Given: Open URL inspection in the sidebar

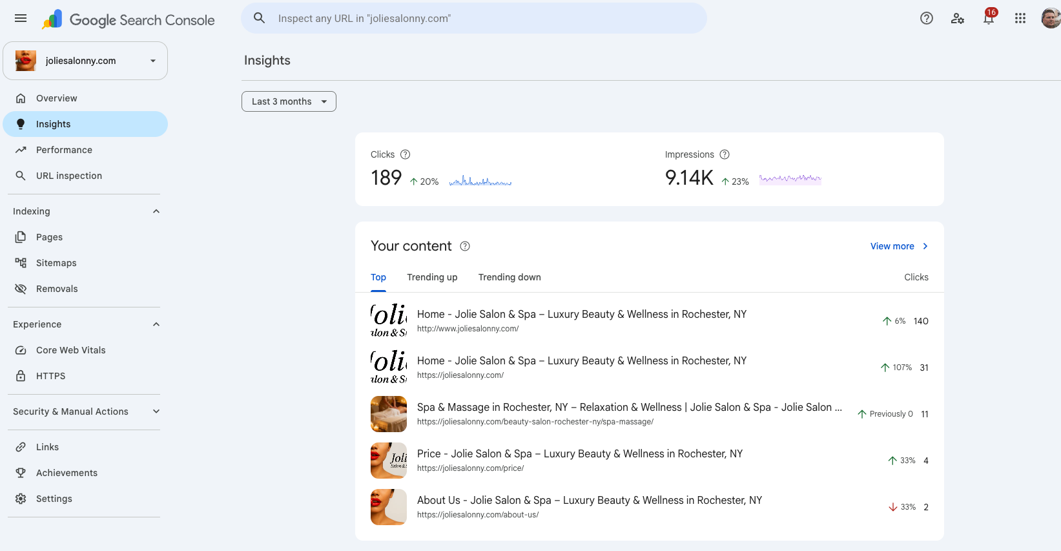Looking at the screenshot, I should click(85, 176).
